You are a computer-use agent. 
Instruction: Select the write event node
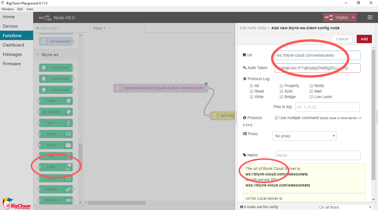pos(56,90)
